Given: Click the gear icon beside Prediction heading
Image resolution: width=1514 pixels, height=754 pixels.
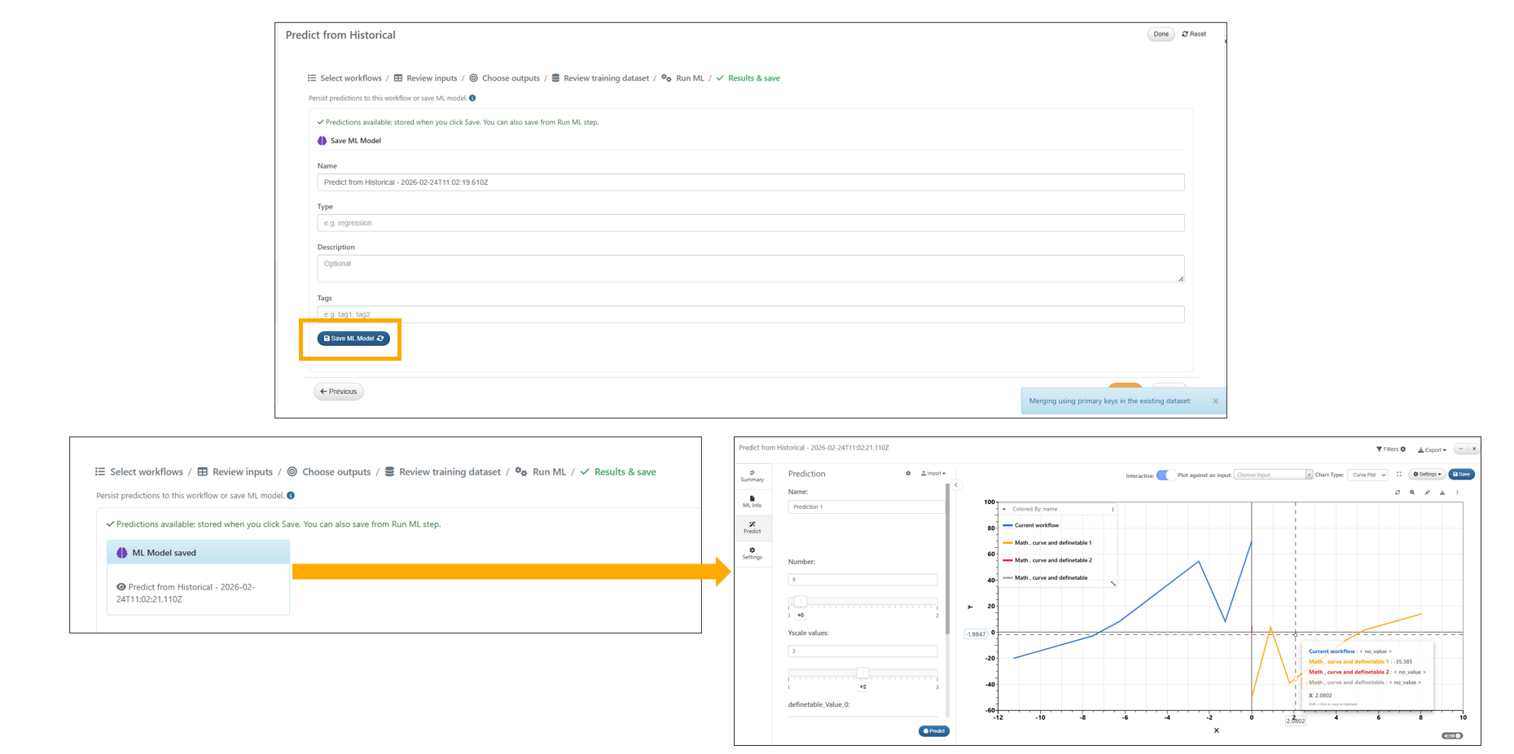Looking at the screenshot, I should [908, 474].
